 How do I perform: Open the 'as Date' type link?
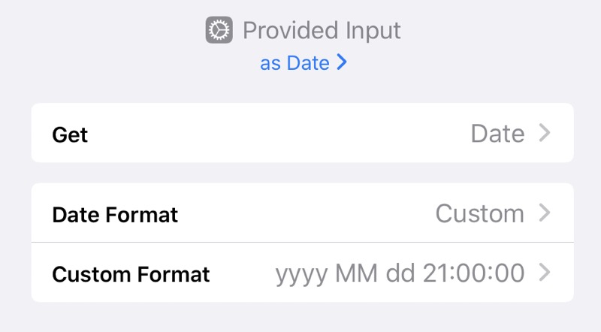click(x=304, y=62)
